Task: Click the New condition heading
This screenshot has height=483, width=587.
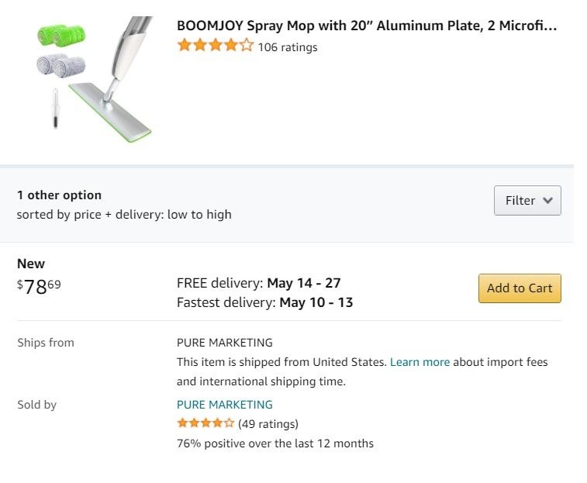Action: coord(31,264)
